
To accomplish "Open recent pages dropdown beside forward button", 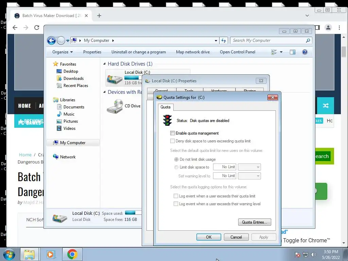I will coord(68,41).
